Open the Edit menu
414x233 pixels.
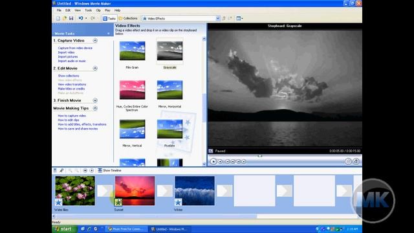point(68,10)
